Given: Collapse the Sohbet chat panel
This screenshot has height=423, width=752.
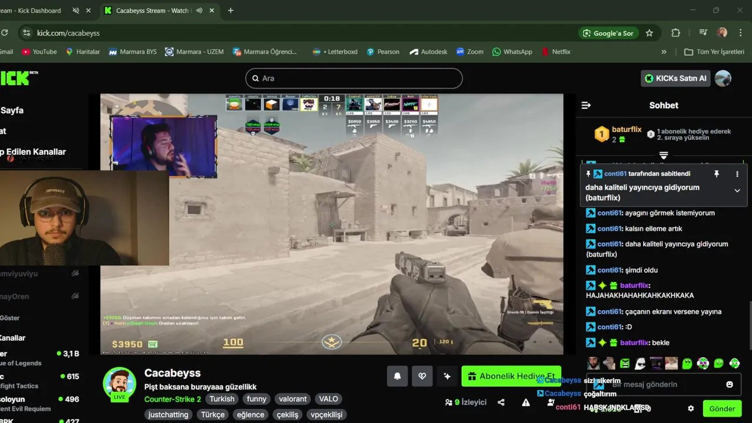Looking at the screenshot, I should pyautogui.click(x=586, y=105).
